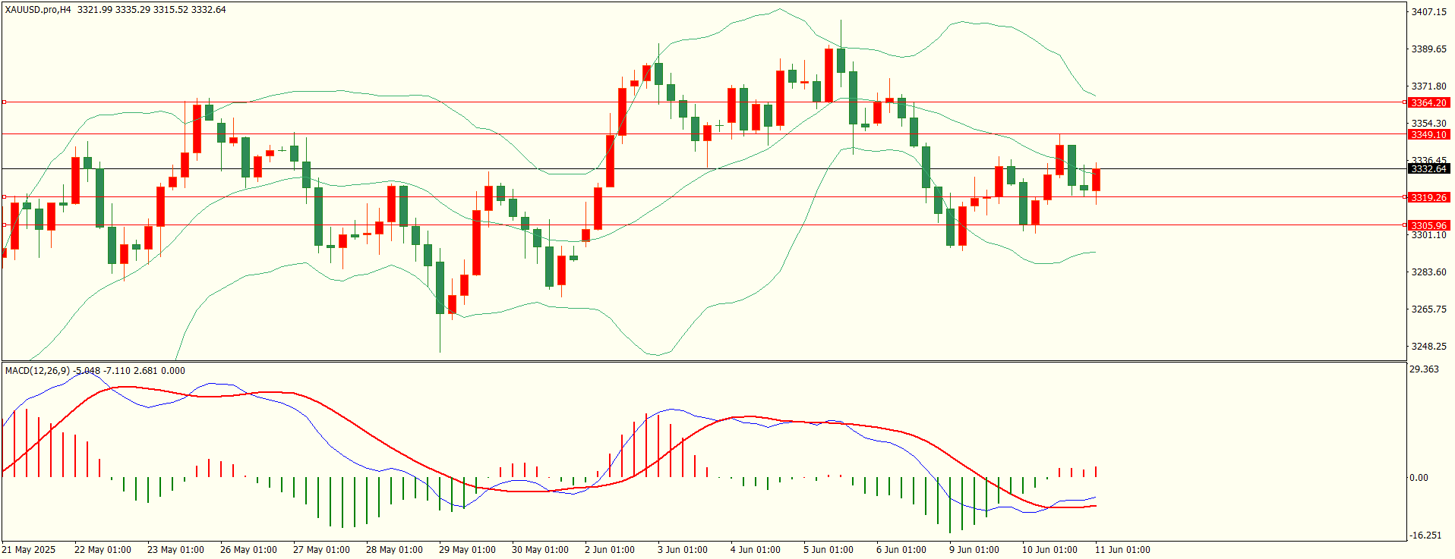Click the lowest red candle near 29 May
The image size is (1455, 559).
tap(452, 304)
